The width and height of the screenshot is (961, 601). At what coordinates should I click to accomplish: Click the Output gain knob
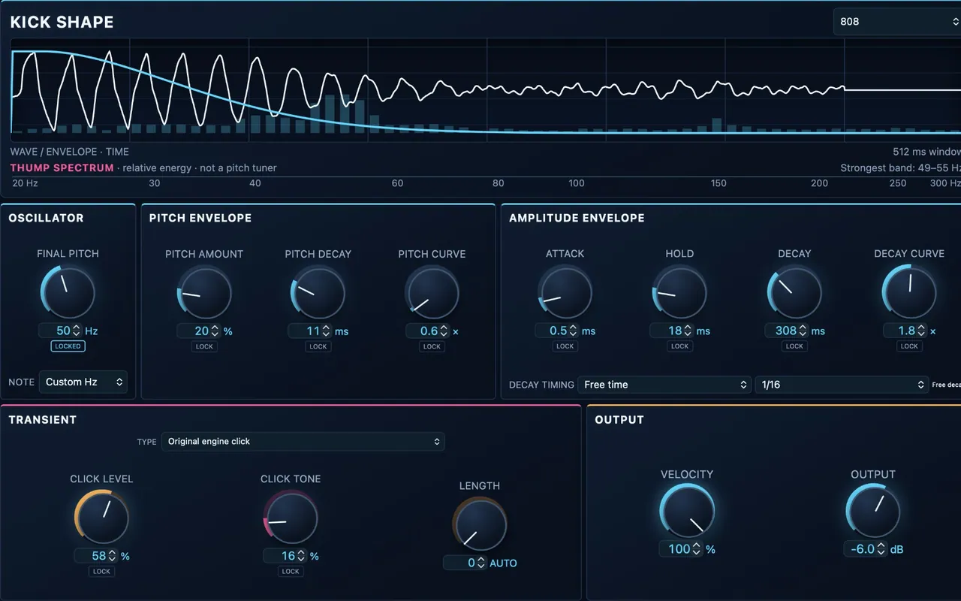pos(873,511)
